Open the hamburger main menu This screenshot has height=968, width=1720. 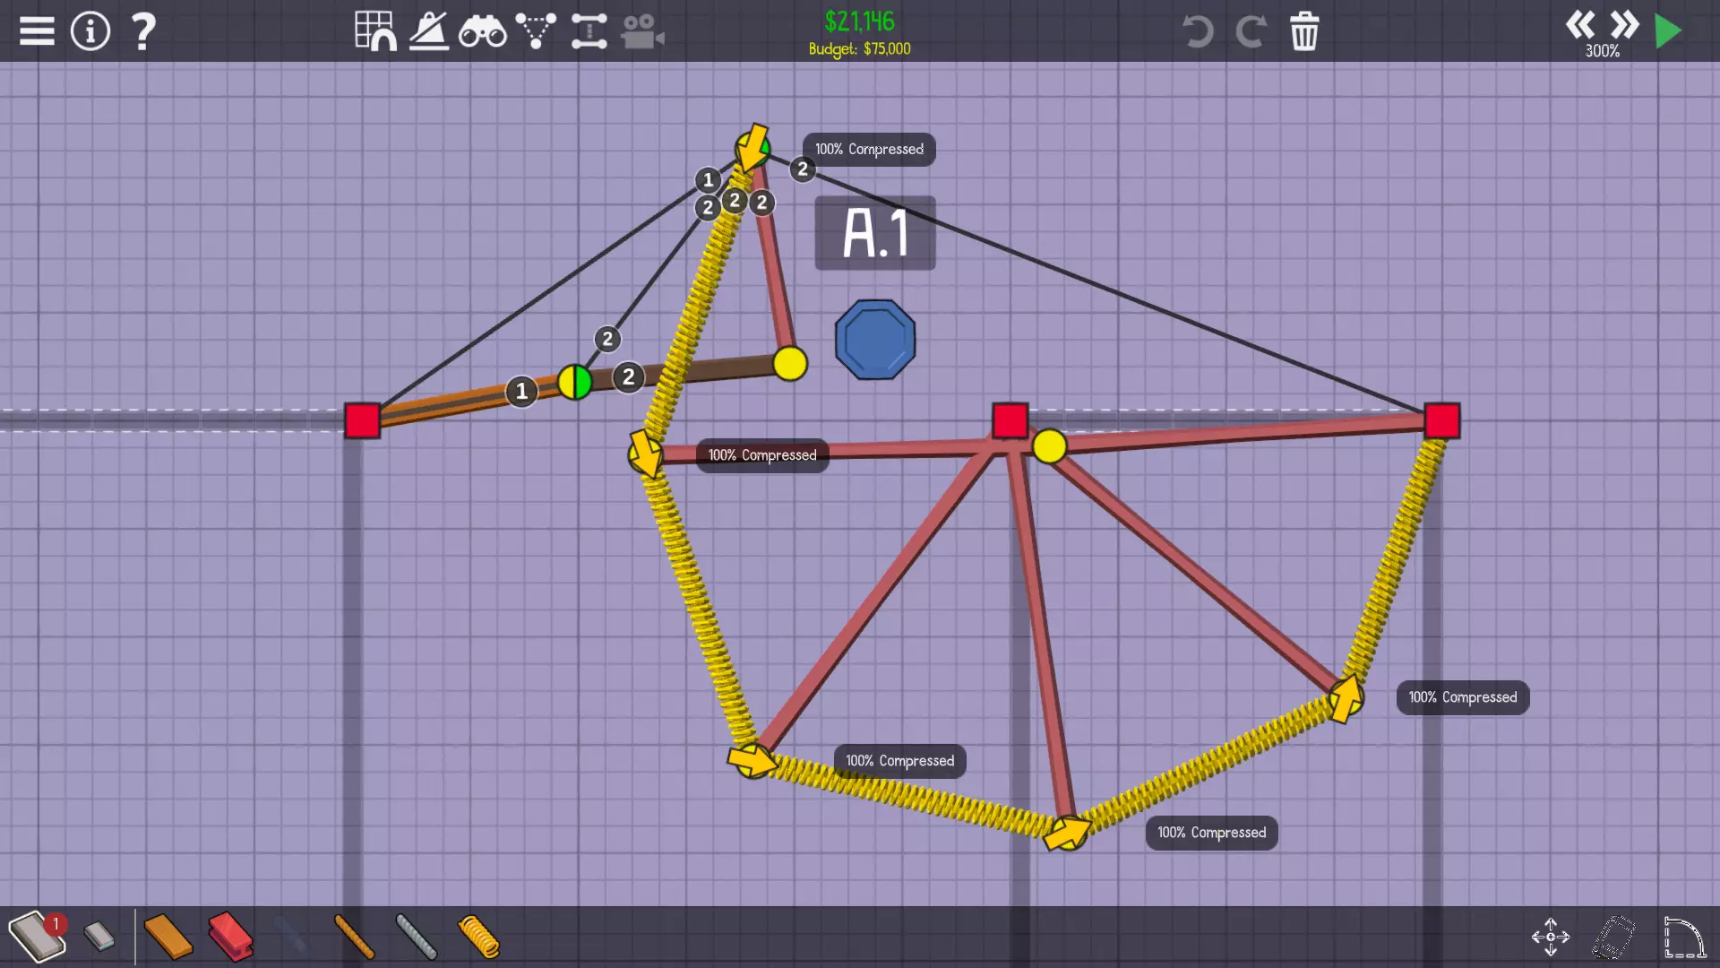coord(37,31)
